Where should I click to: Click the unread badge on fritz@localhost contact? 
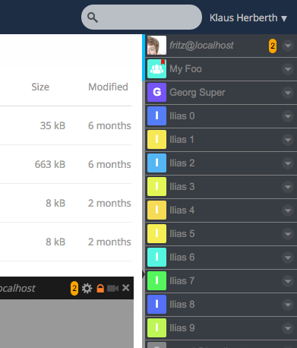click(273, 46)
